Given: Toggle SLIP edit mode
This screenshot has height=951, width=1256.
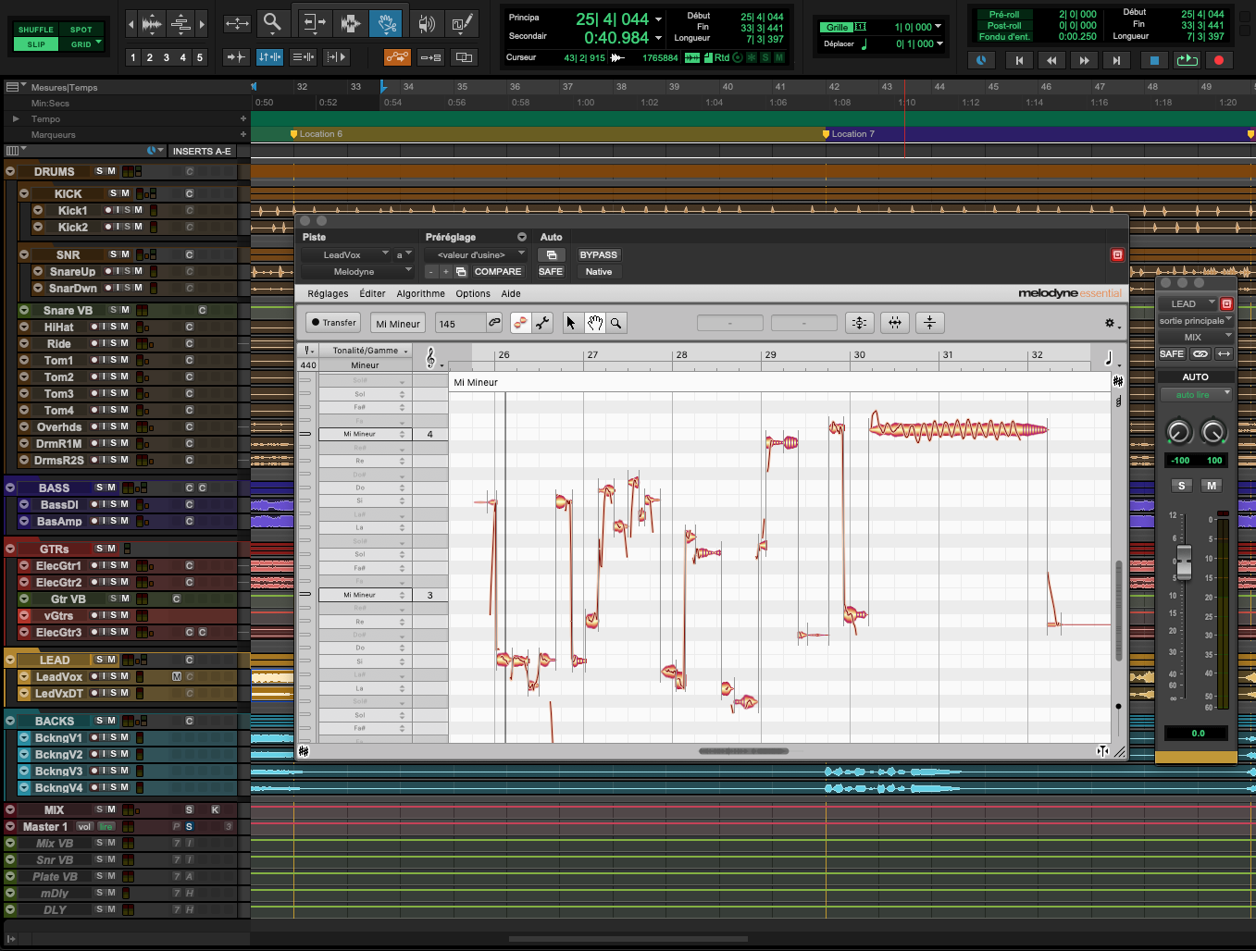Looking at the screenshot, I should [36, 44].
